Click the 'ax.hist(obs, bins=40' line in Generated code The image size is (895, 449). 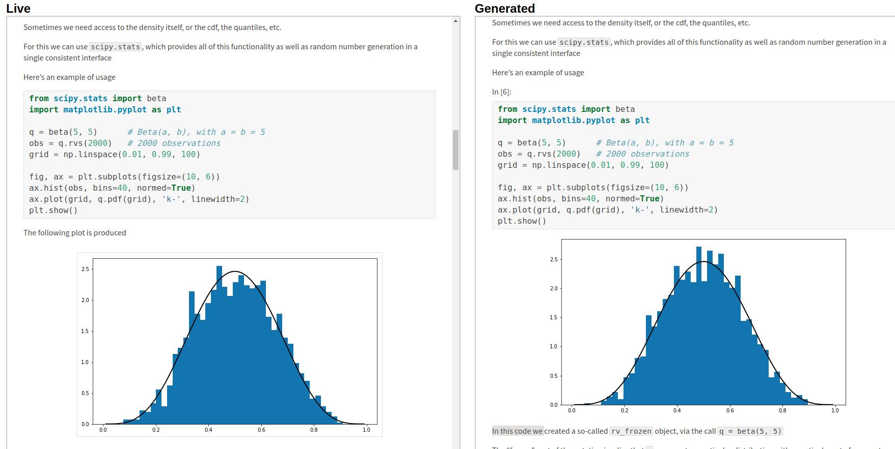(x=581, y=199)
